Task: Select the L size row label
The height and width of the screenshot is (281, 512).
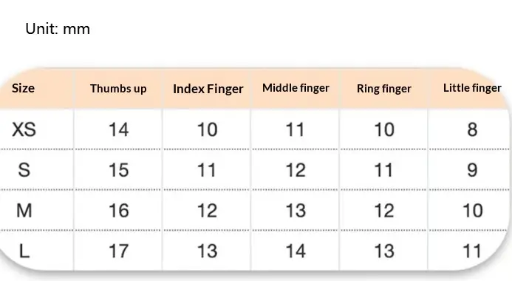Action: [x=24, y=251]
